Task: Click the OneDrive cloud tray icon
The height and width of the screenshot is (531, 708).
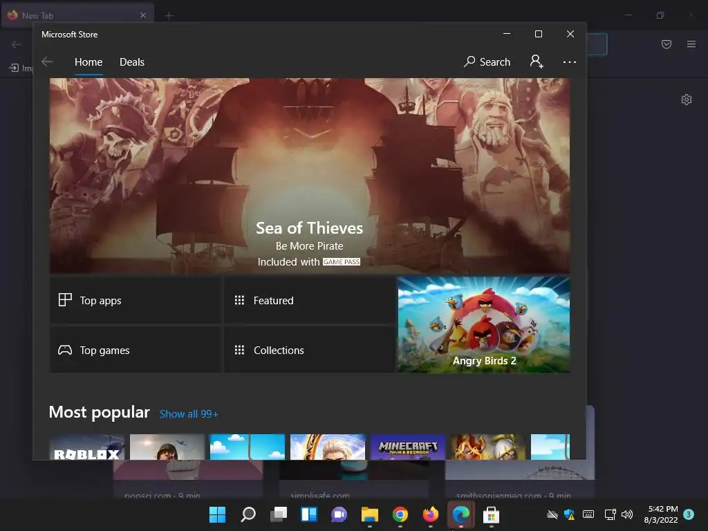Action: coord(552,514)
